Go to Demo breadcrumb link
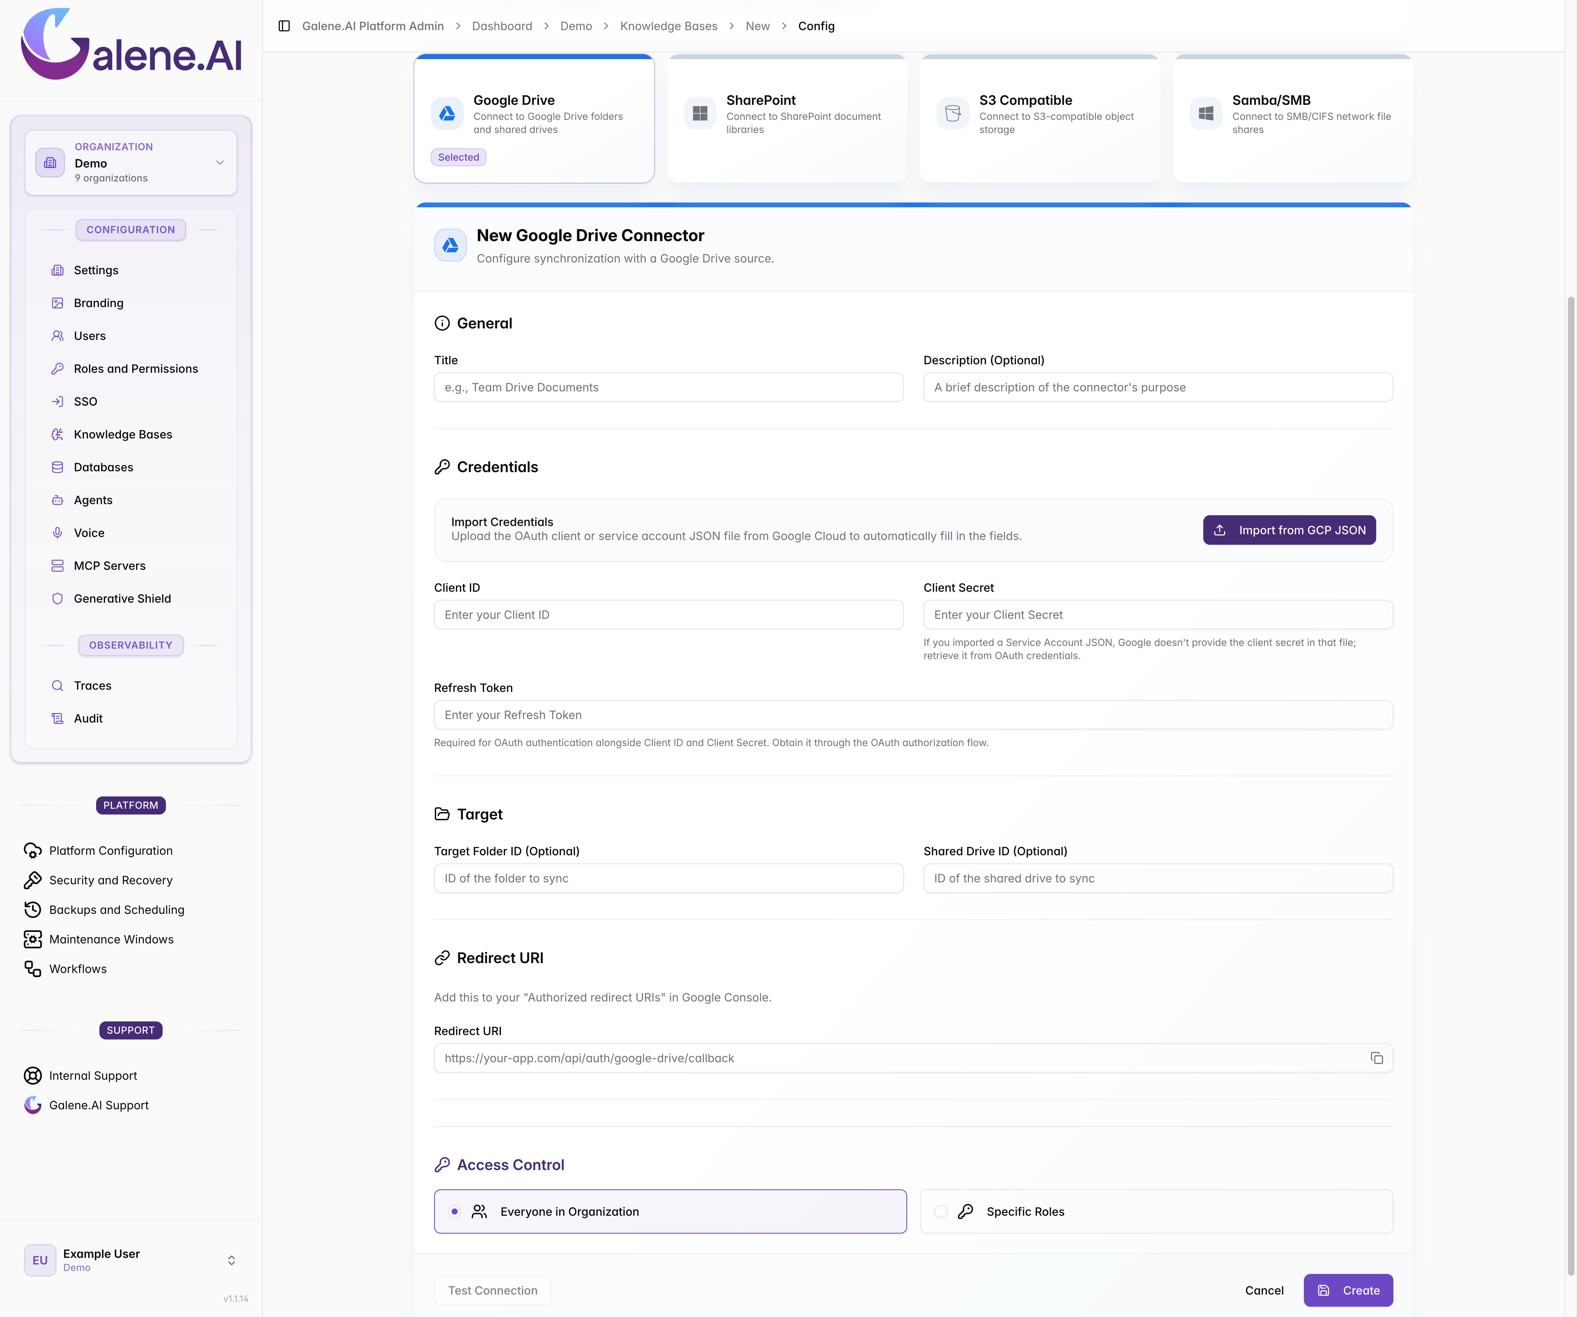 [576, 26]
